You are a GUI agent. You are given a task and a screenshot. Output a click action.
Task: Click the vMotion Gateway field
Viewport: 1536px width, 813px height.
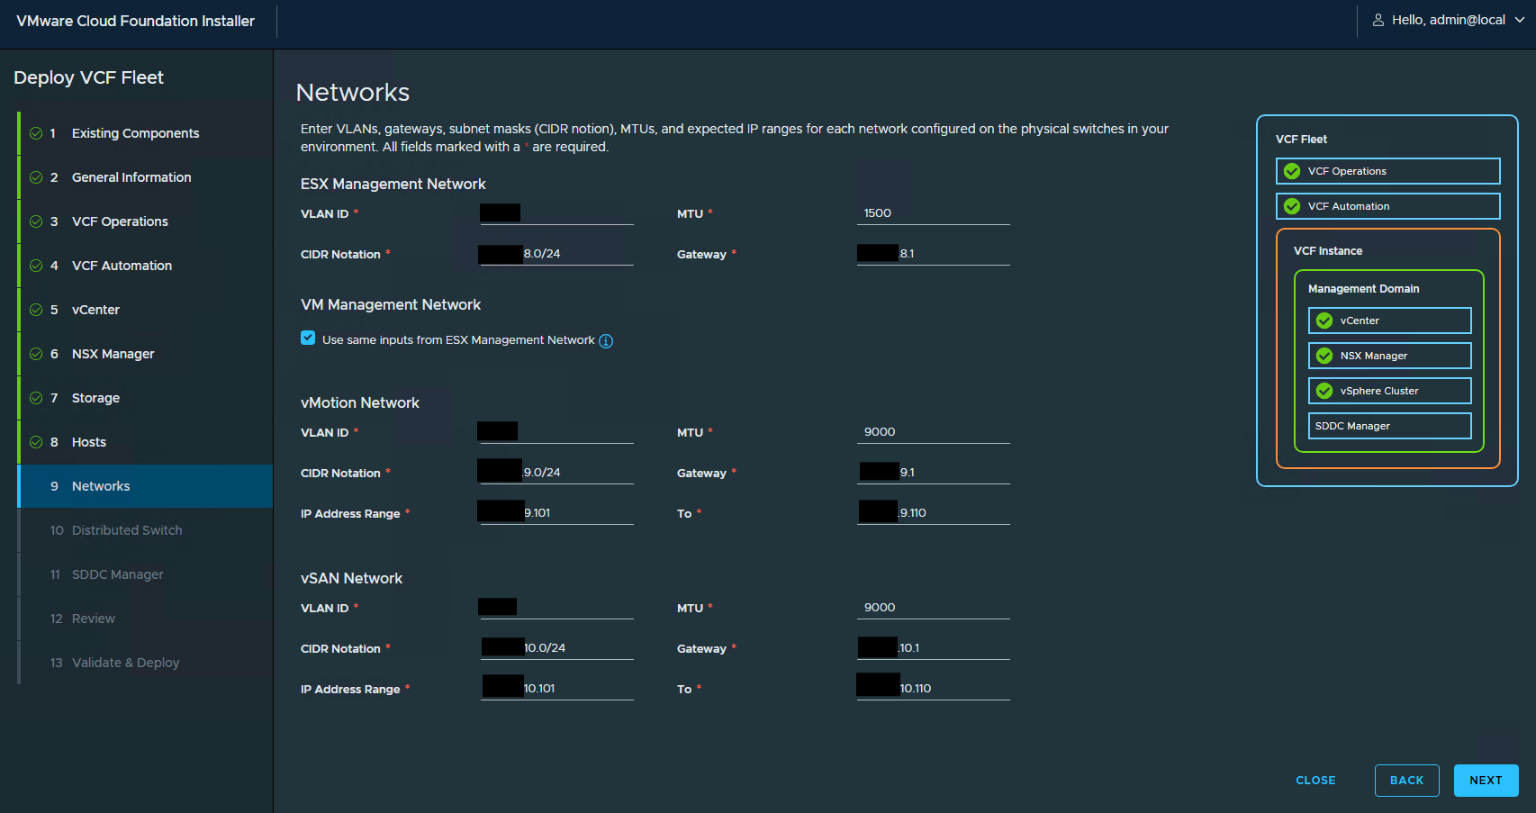point(934,473)
